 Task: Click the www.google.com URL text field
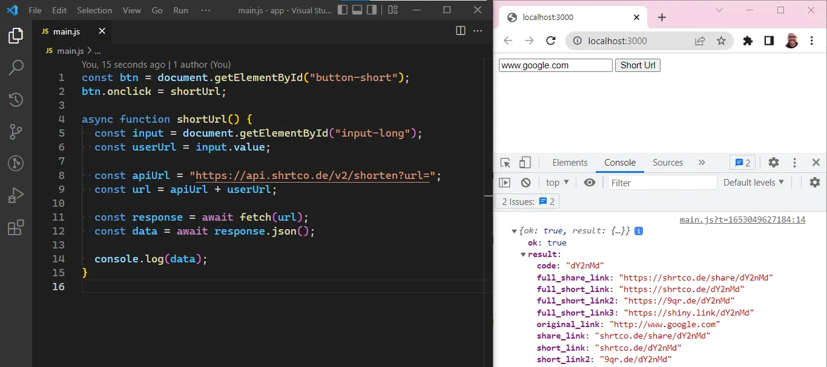pyautogui.click(x=555, y=65)
